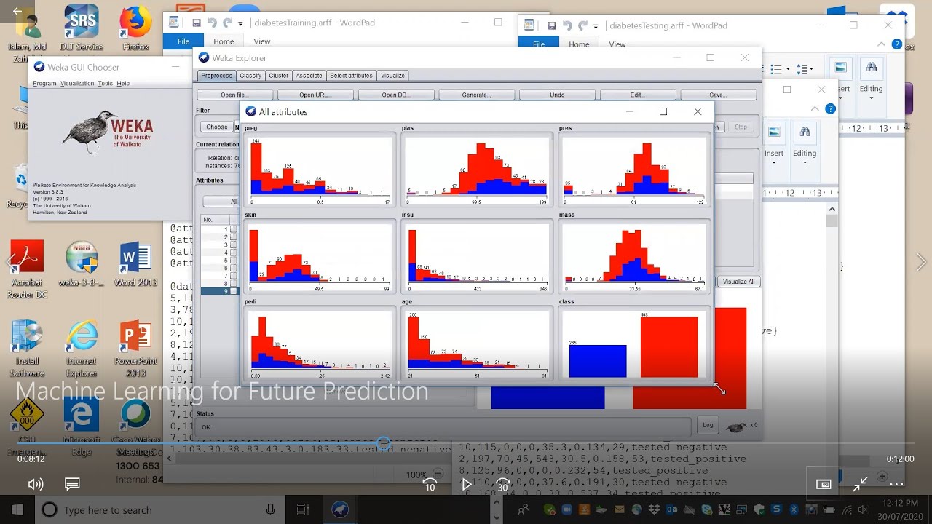
Task: Skip forward 30 seconds in video
Action: 502,484
